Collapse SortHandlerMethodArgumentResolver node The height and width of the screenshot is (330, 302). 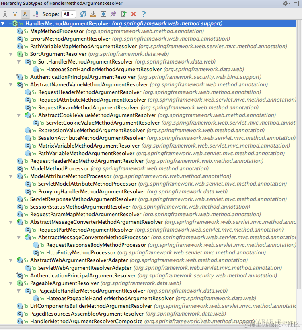point(19,62)
